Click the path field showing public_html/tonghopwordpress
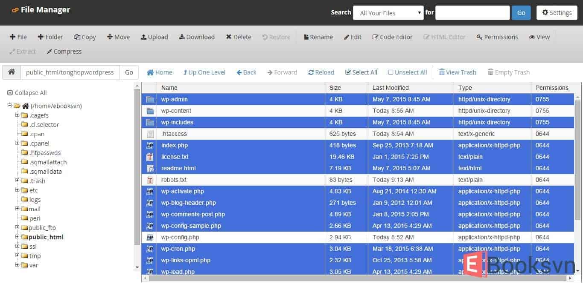Screen dimensions: 583x284 pos(70,72)
